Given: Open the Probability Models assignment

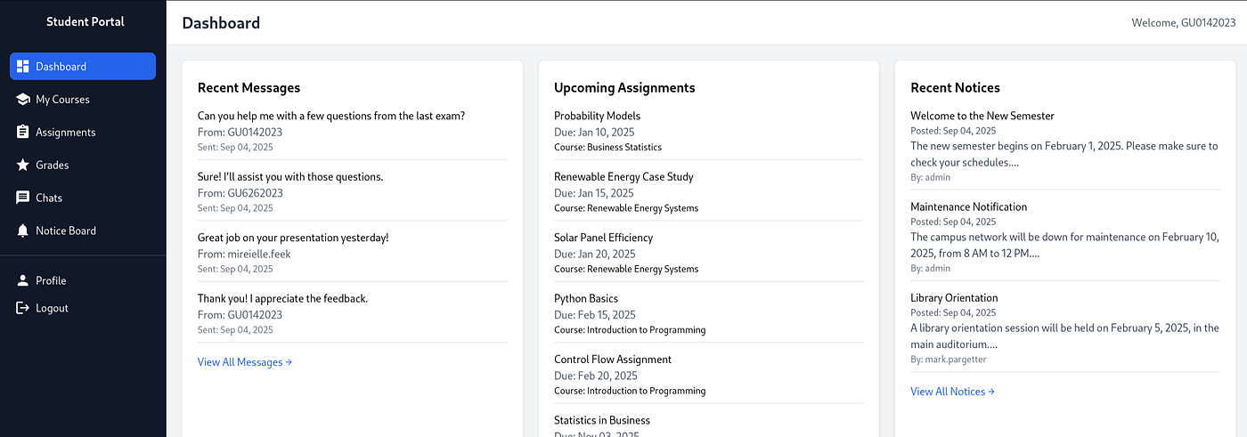Looking at the screenshot, I should (x=597, y=117).
